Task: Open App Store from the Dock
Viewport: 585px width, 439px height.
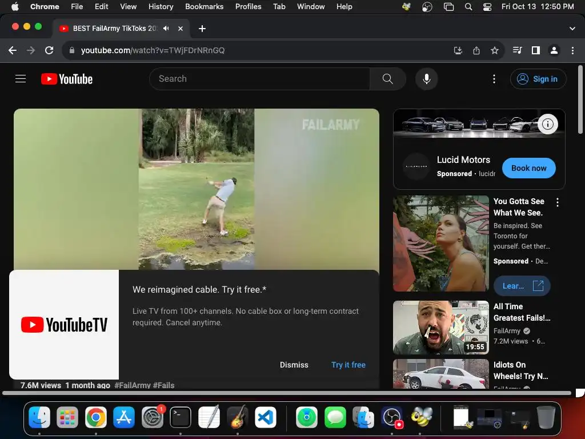Action: pos(124,417)
